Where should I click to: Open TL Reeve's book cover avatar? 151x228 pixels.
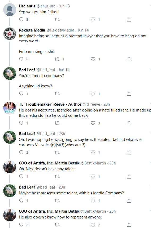pyautogui.click(x=10, y=108)
